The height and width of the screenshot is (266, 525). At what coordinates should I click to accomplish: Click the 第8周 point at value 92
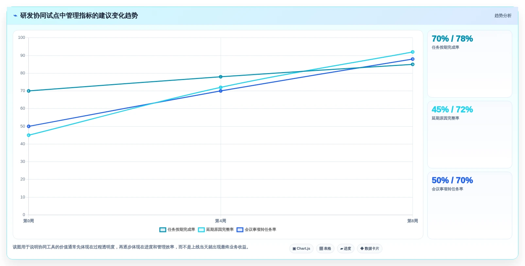pos(413,52)
